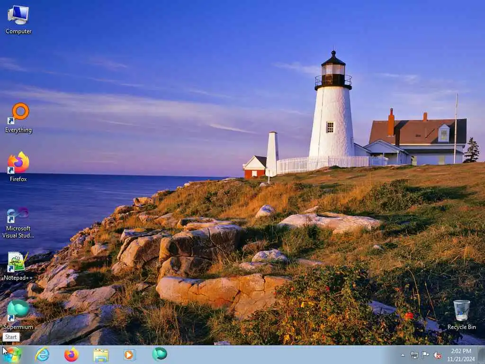Viewport: 485px width, 364px height.
Task: Open the network status tray icon
Action: [414, 355]
